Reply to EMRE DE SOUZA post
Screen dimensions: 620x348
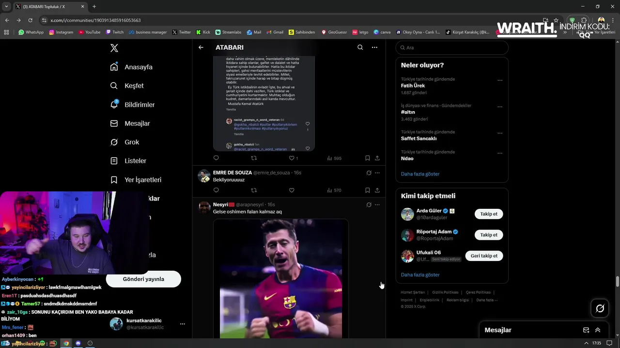click(216, 190)
